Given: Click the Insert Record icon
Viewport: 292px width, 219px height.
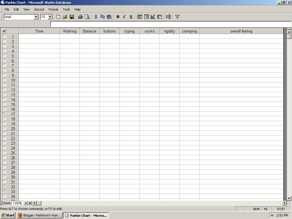Looking at the screenshot, I should coord(168,17).
